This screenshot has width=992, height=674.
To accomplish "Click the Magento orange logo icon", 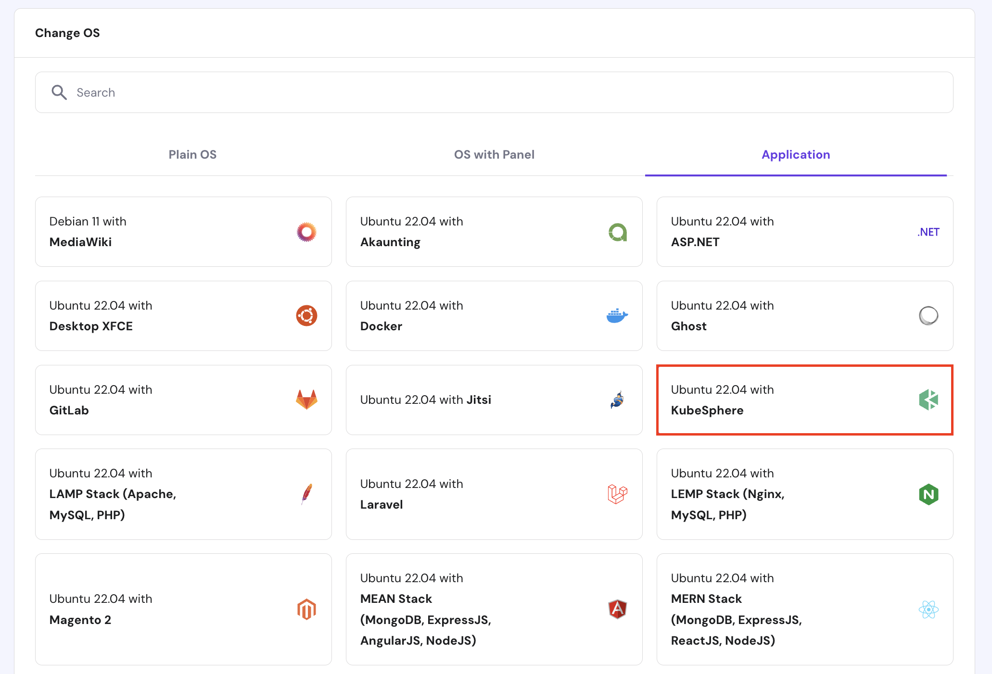I will pos(306,610).
